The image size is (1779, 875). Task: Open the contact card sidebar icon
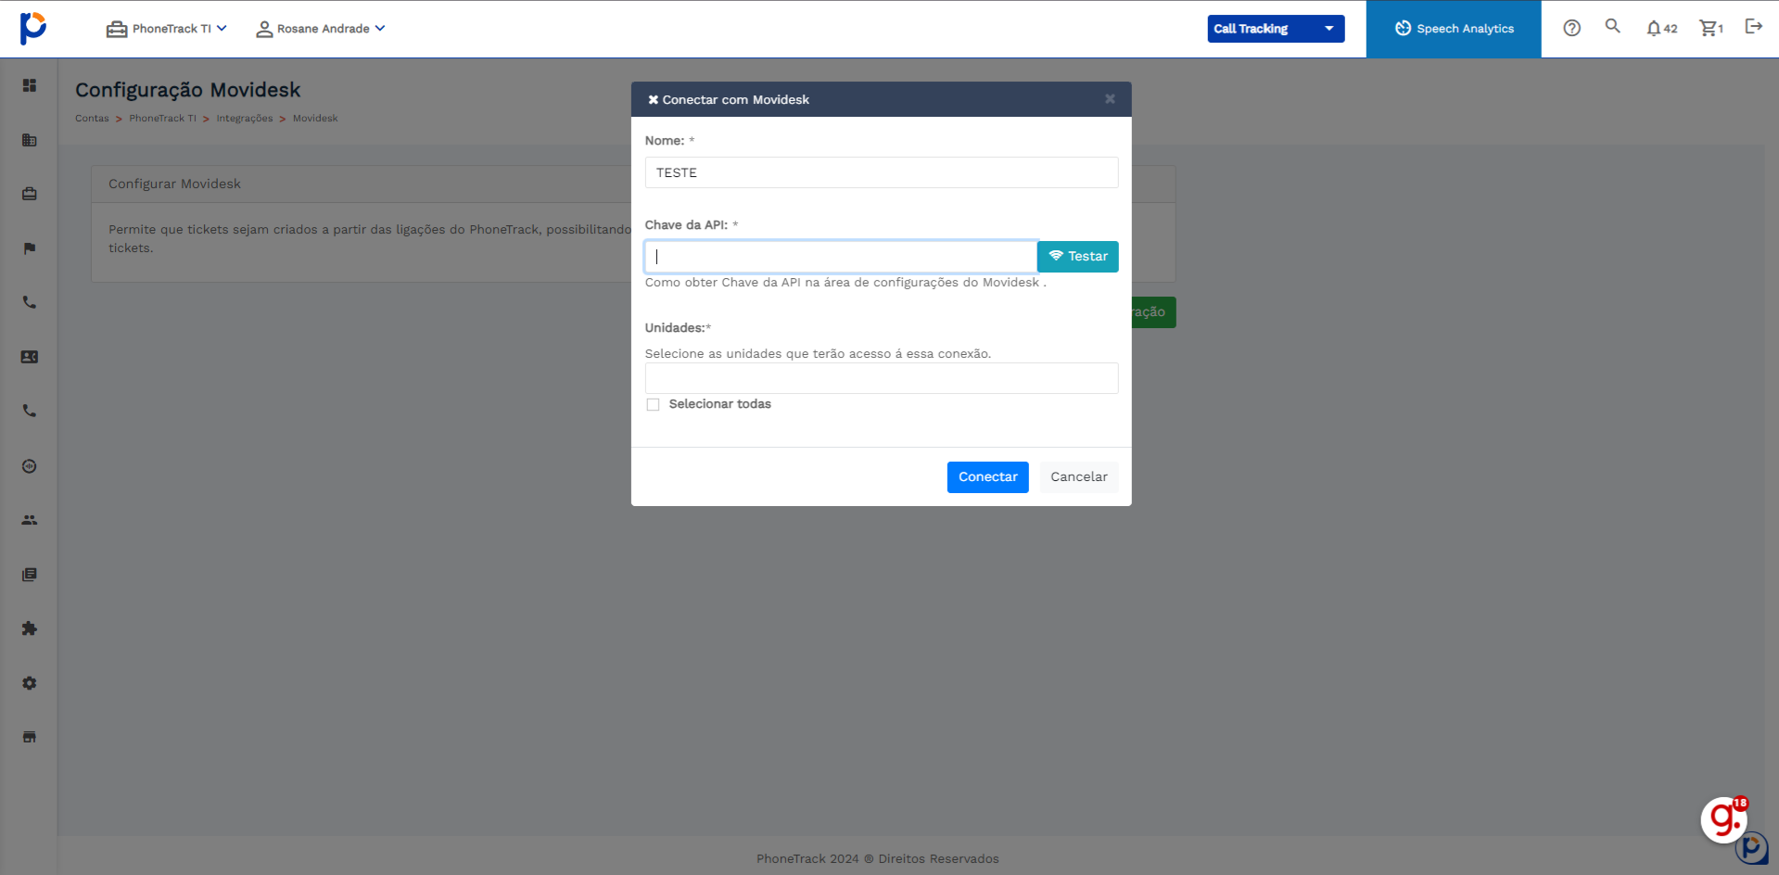click(x=30, y=357)
